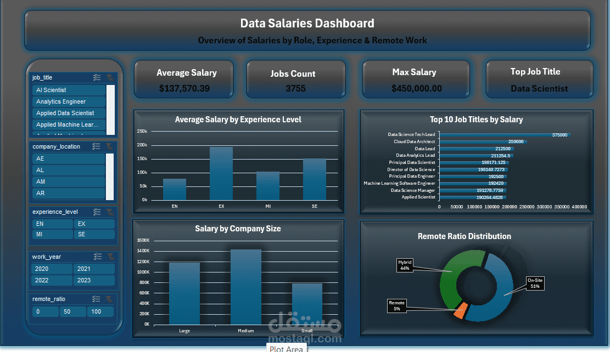Viewport: 610px width, 352px height.
Task: Filter by work year 2021
Action: (94, 269)
